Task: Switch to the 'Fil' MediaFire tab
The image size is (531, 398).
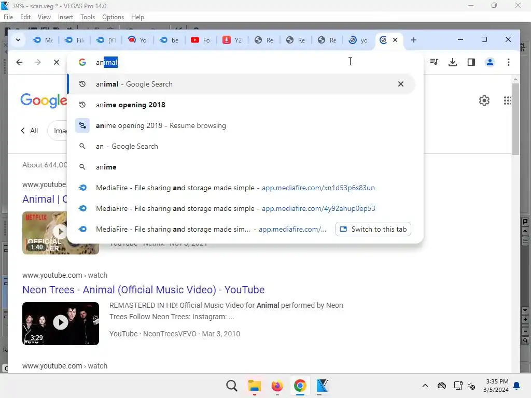Action: [75, 40]
